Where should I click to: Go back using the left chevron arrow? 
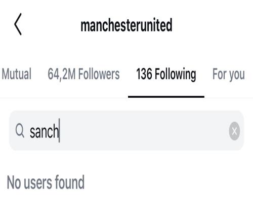click(18, 24)
